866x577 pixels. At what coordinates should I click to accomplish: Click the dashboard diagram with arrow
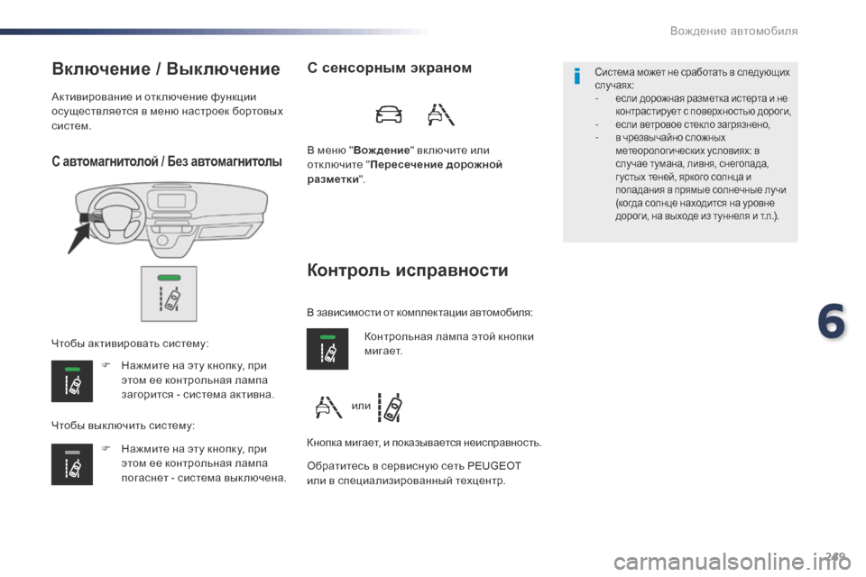click(x=168, y=220)
